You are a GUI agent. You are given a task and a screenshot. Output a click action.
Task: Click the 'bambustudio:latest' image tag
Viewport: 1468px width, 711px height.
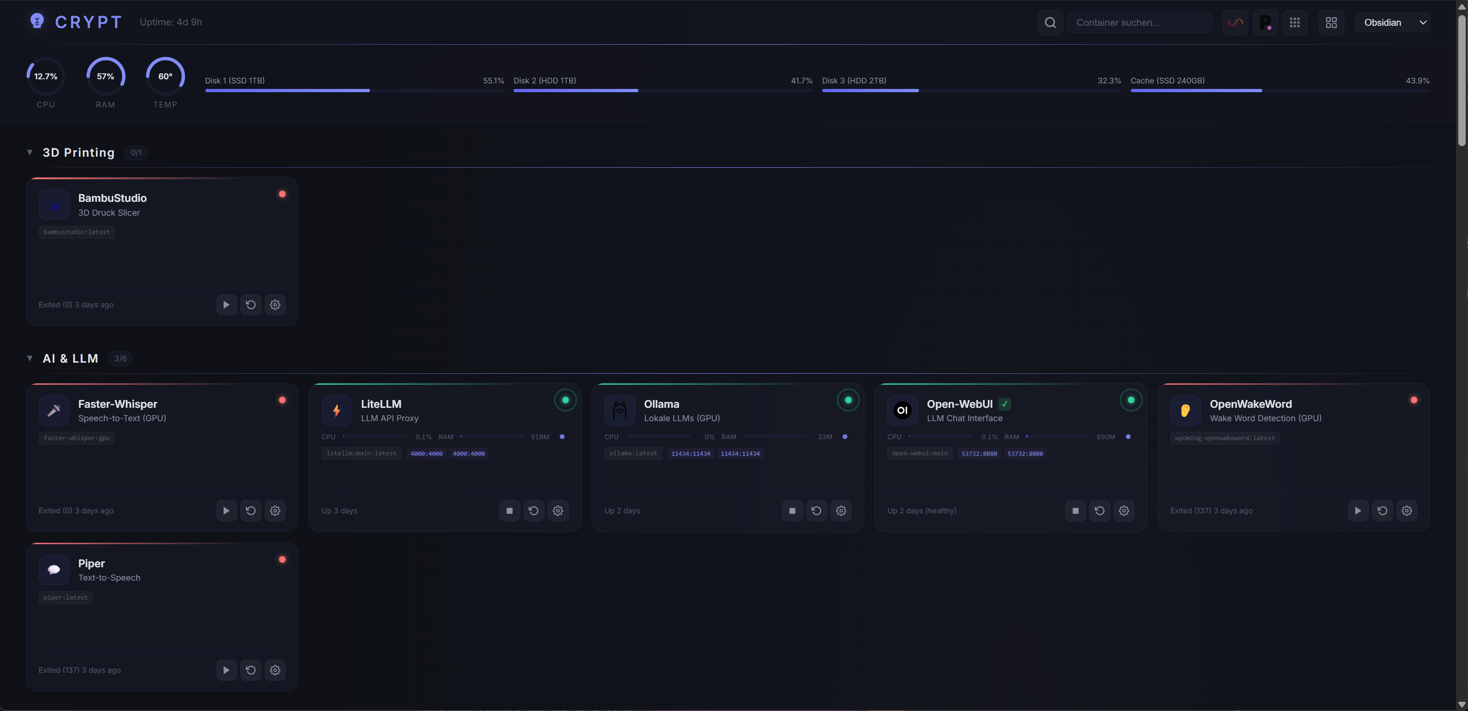tap(77, 232)
